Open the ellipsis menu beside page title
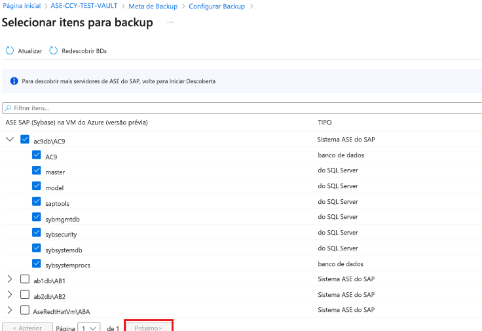 [x=170, y=23]
